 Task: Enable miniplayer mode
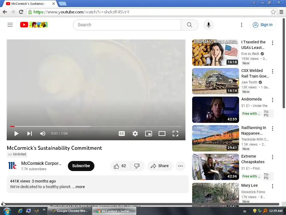click(x=149, y=134)
